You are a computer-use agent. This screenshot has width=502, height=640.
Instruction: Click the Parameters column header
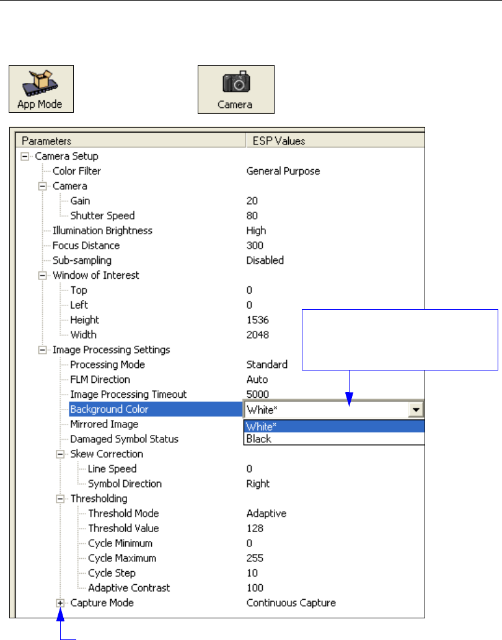coord(131,141)
